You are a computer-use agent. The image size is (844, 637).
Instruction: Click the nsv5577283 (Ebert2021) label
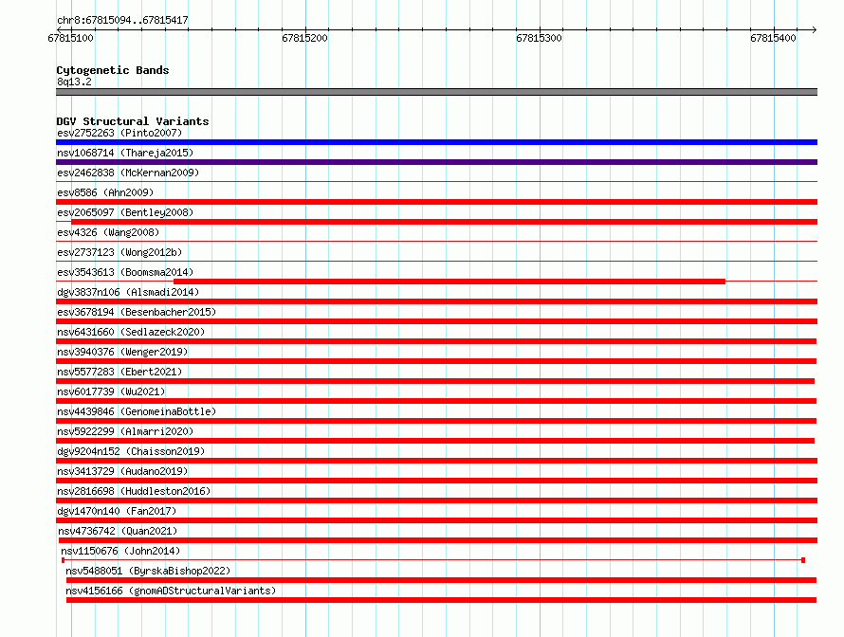point(119,372)
